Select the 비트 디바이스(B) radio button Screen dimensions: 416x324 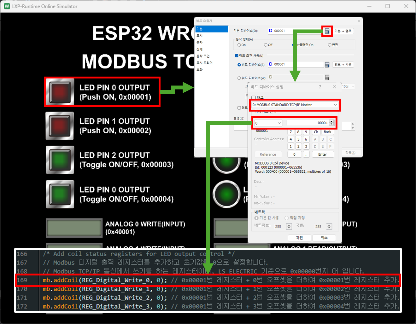coord(239,65)
